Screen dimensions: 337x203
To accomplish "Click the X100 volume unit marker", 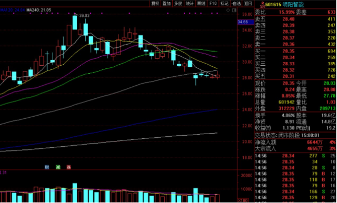I will coord(243,200).
